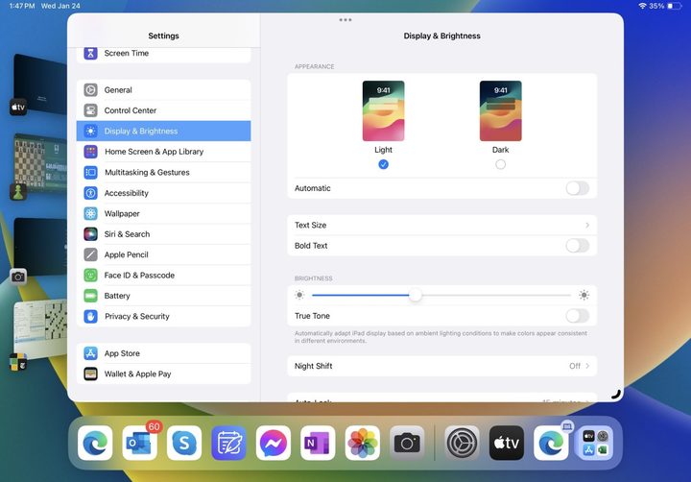Open recent Edge app with handoff badge
The height and width of the screenshot is (482, 691).
point(551,443)
